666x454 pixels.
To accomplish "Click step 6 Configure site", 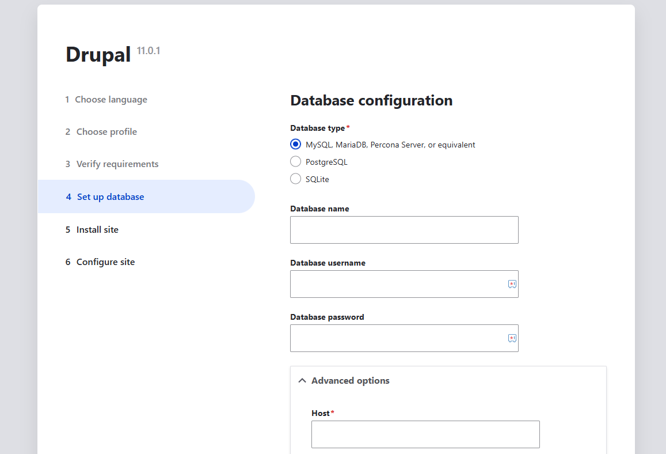I will (x=105, y=262).
